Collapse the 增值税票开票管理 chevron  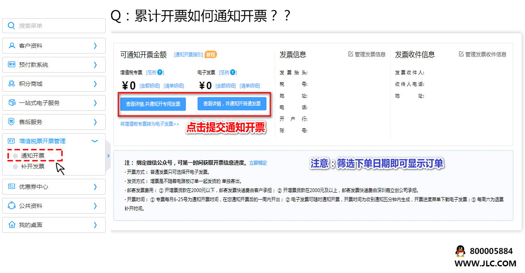(x=95, y=141)
